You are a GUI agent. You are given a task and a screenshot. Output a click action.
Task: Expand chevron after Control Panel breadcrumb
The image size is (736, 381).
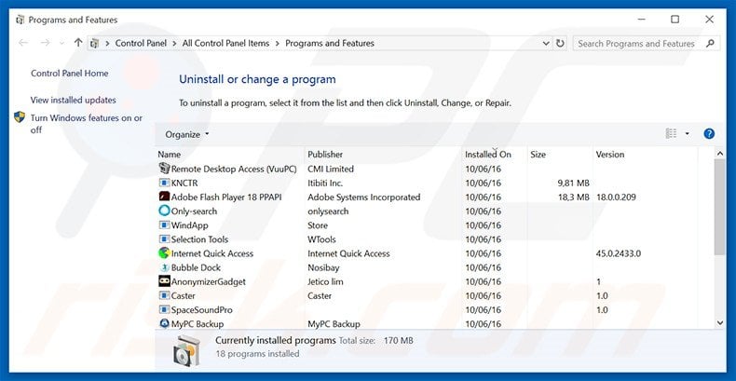point(174,43)
